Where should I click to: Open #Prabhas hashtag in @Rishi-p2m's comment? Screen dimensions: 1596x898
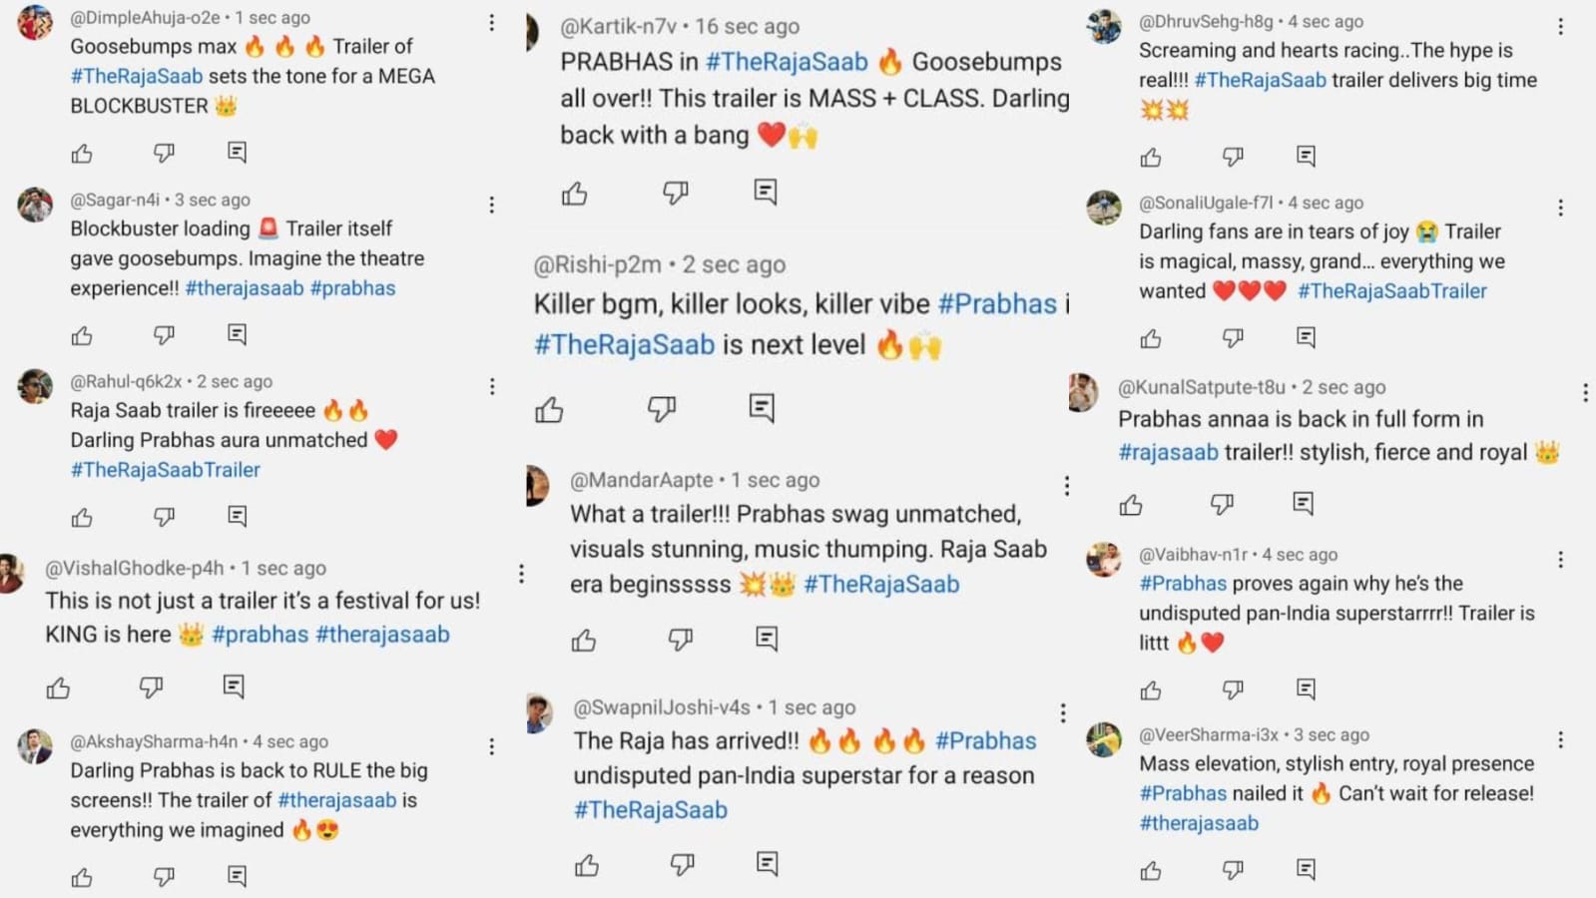pyautogui.click(x=996, y=304)
